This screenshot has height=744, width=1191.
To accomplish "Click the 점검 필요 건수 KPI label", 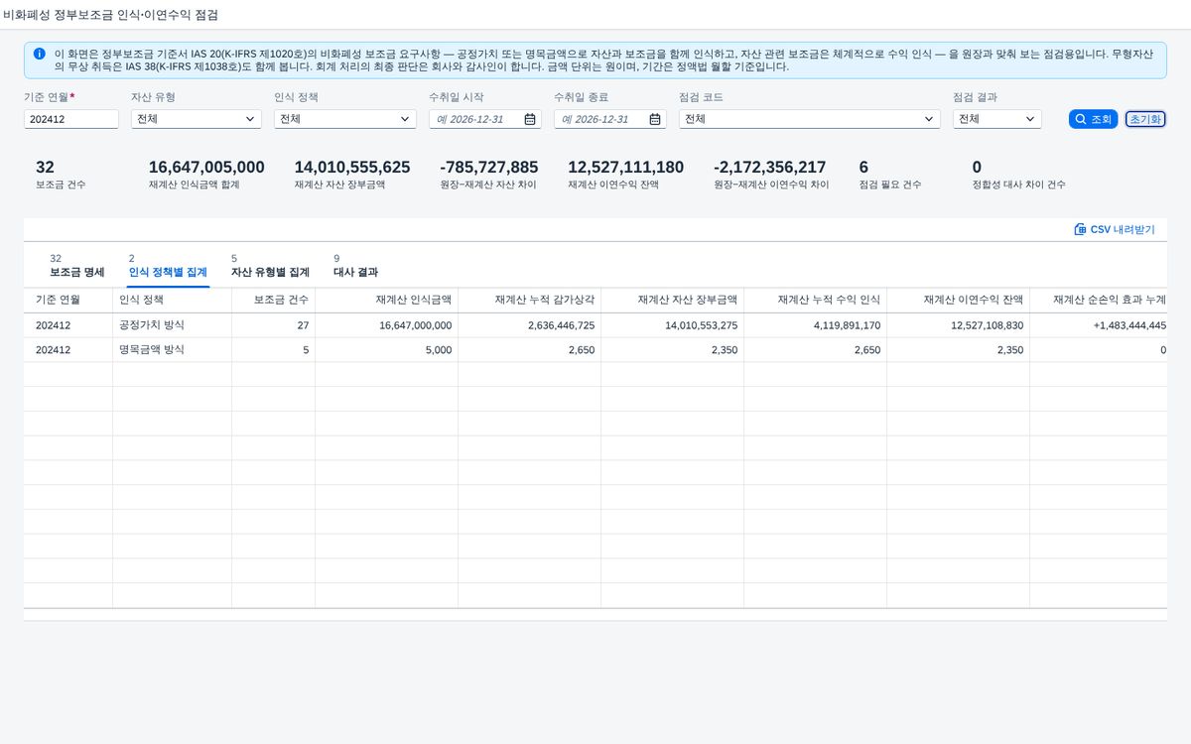I will (x=890, y=185).
